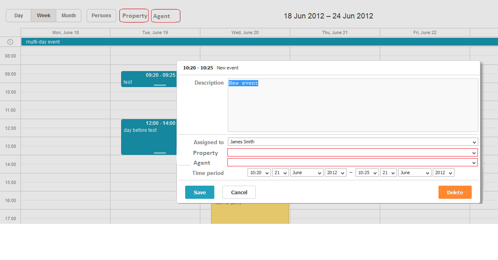
Task: Open the Assigned to dropdown
Action: coord(353,142)
